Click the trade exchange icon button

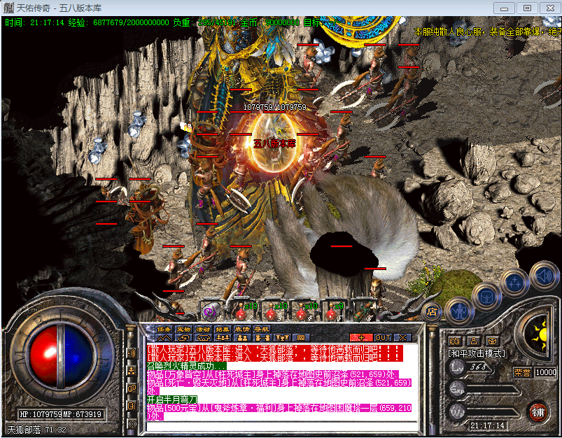click(184, 338)
